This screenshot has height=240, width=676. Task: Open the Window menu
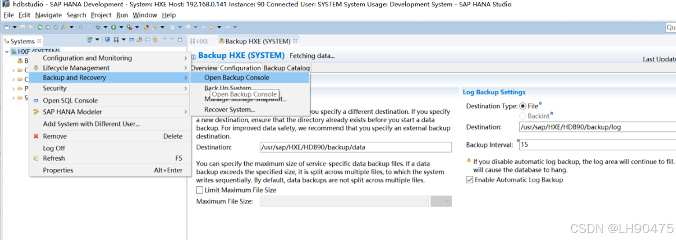pos(145,15)
